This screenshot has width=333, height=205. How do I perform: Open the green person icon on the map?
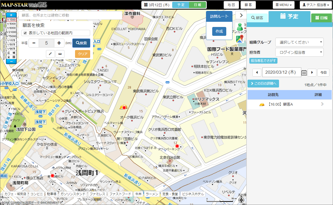click(x=239, y=27)
